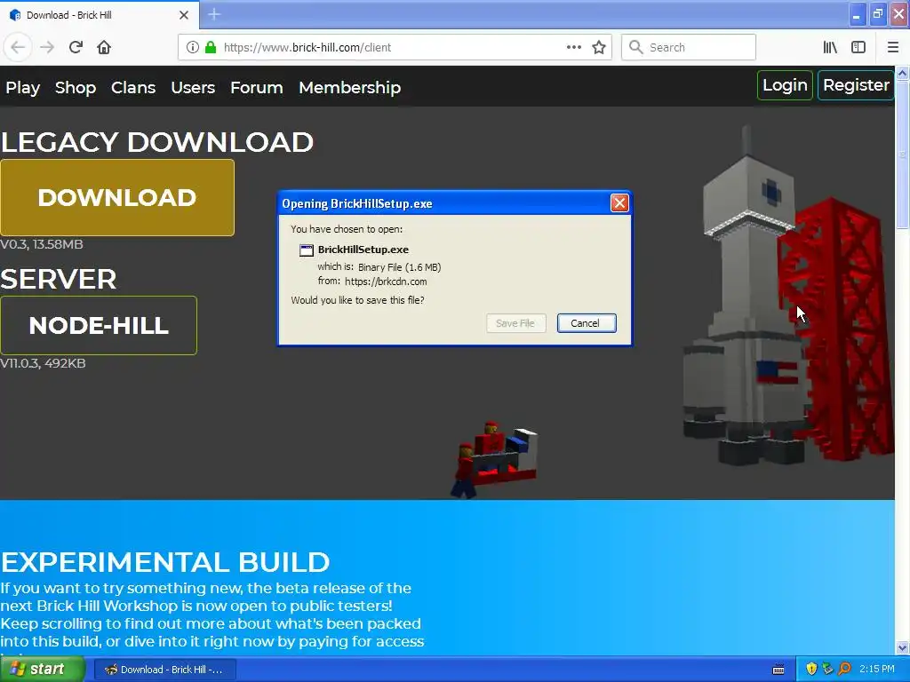Show site information icon in address bar
Image resolution: width=910 pixels, height=682 pixels.
(x=192, y=47)
